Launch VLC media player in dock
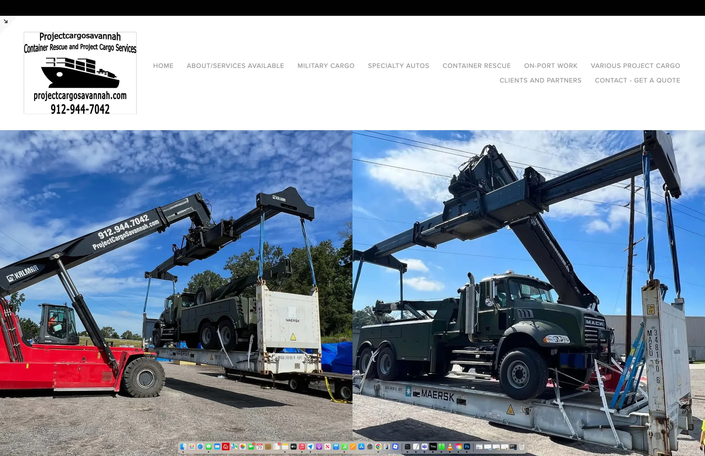The height and width of the screenshot is (456, 705). pyautogui.click(x=450, y=446)
